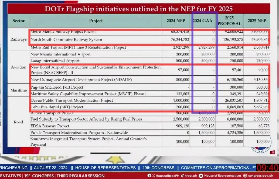Click the YouTube icon in bottom bar
The height and width of the screenshot is (179, 279).
point(201,175)
